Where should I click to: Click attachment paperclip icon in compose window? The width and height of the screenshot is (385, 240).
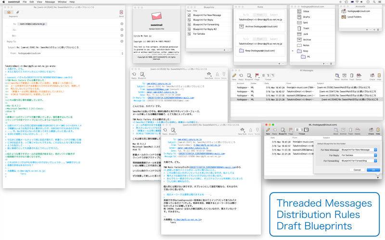coord(18,12)
